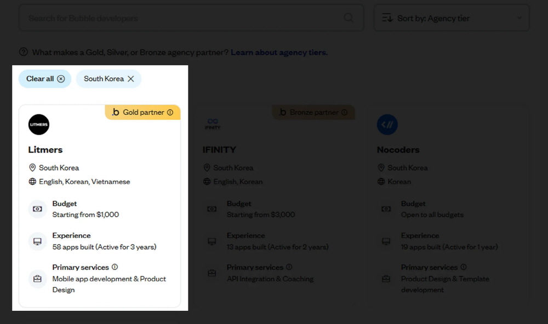548x324 pixels.
Task: Click the IFINITY infinity logo
Action: click(x=213, y=124)
